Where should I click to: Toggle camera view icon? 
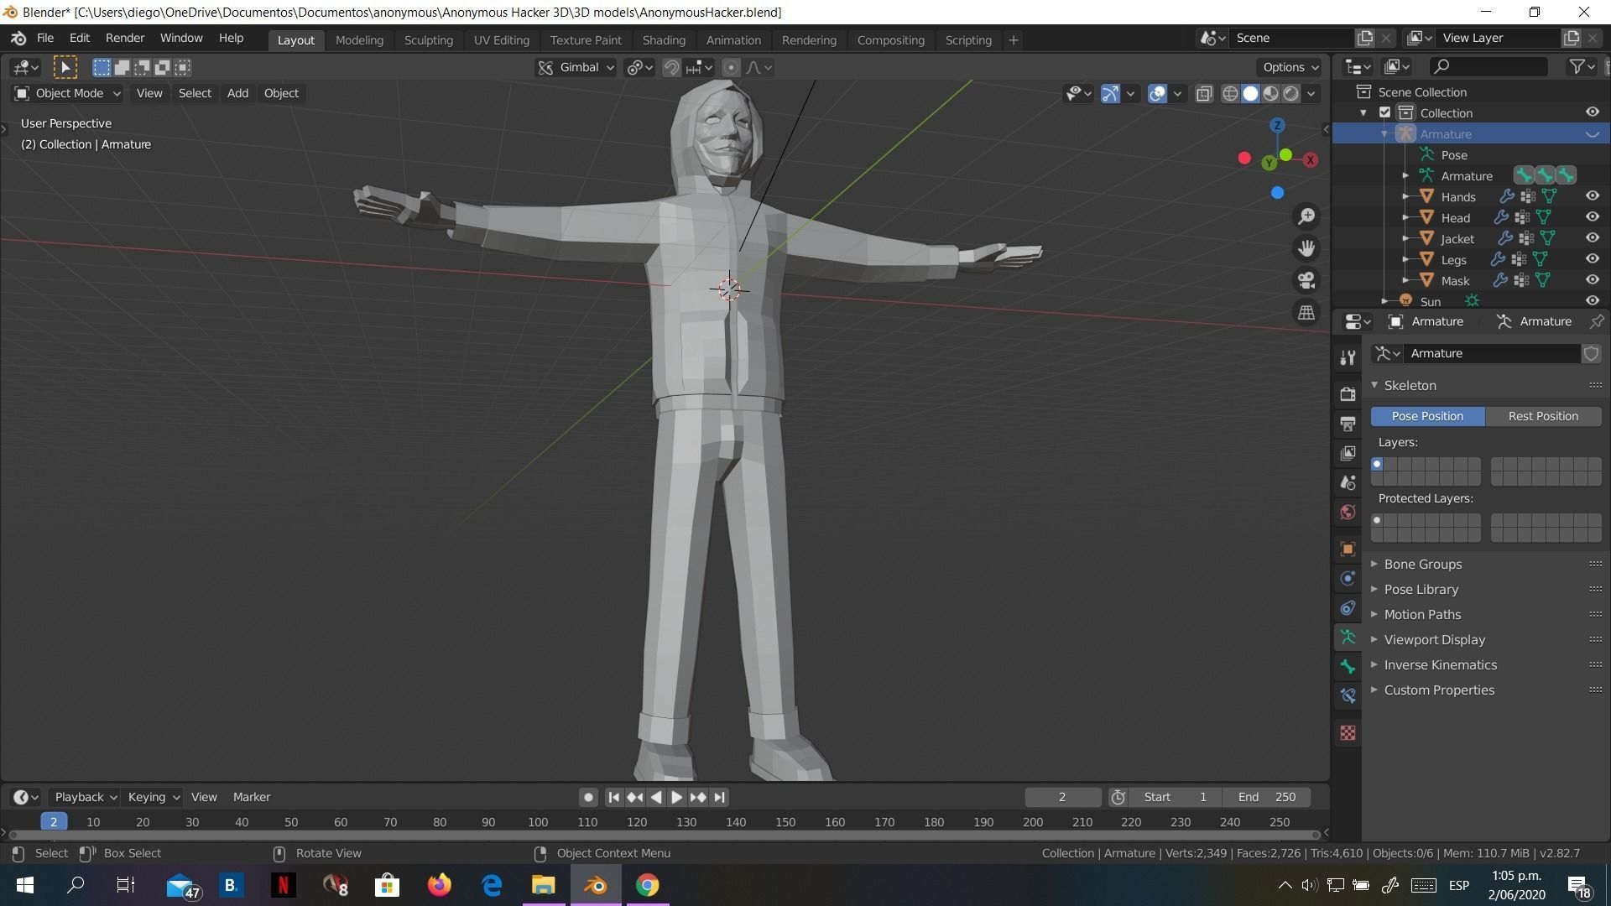pyautogui.click(x=1306, y=280)
